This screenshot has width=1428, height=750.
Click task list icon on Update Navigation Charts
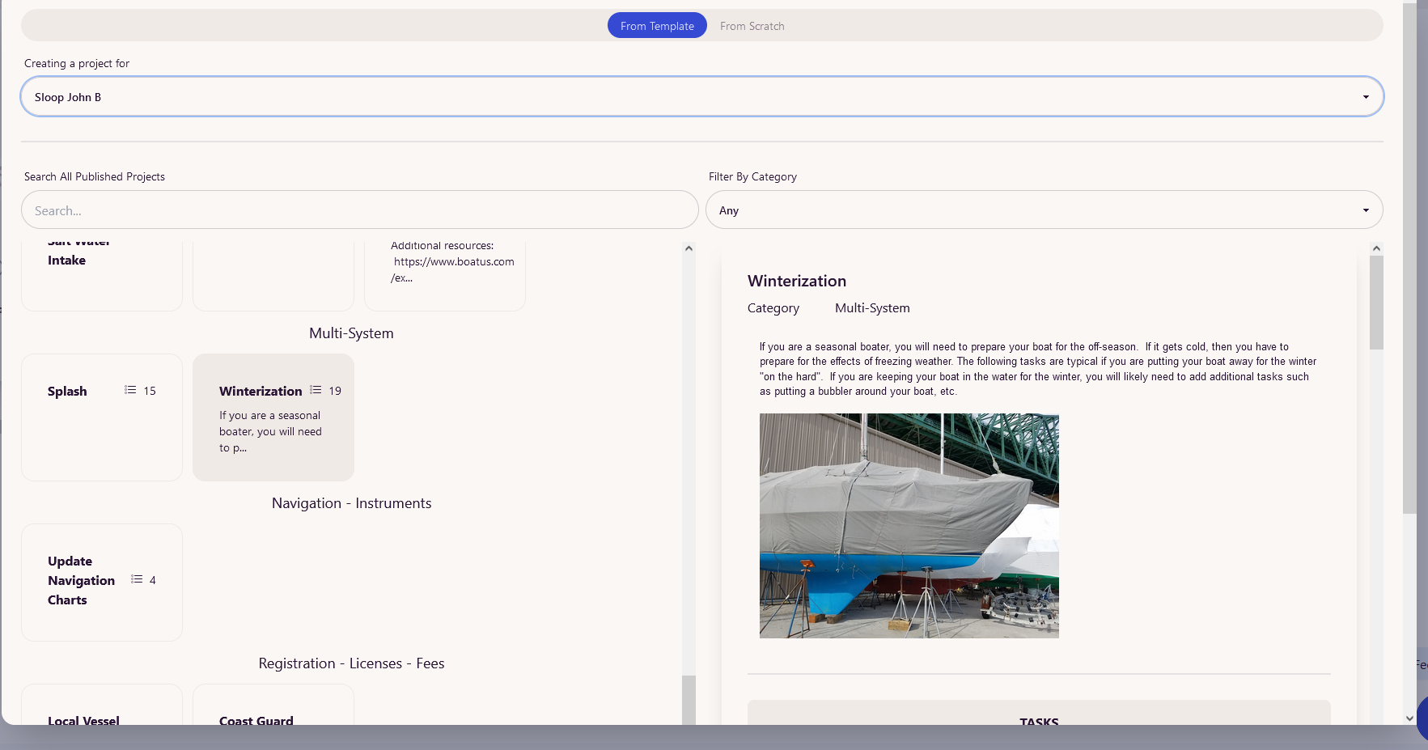[137, 579]
